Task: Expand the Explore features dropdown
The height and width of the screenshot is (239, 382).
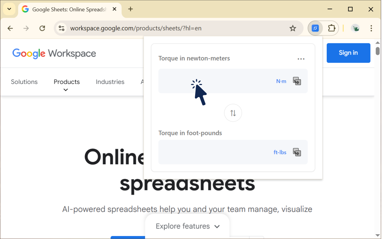Action: click(x=187, y=226)
